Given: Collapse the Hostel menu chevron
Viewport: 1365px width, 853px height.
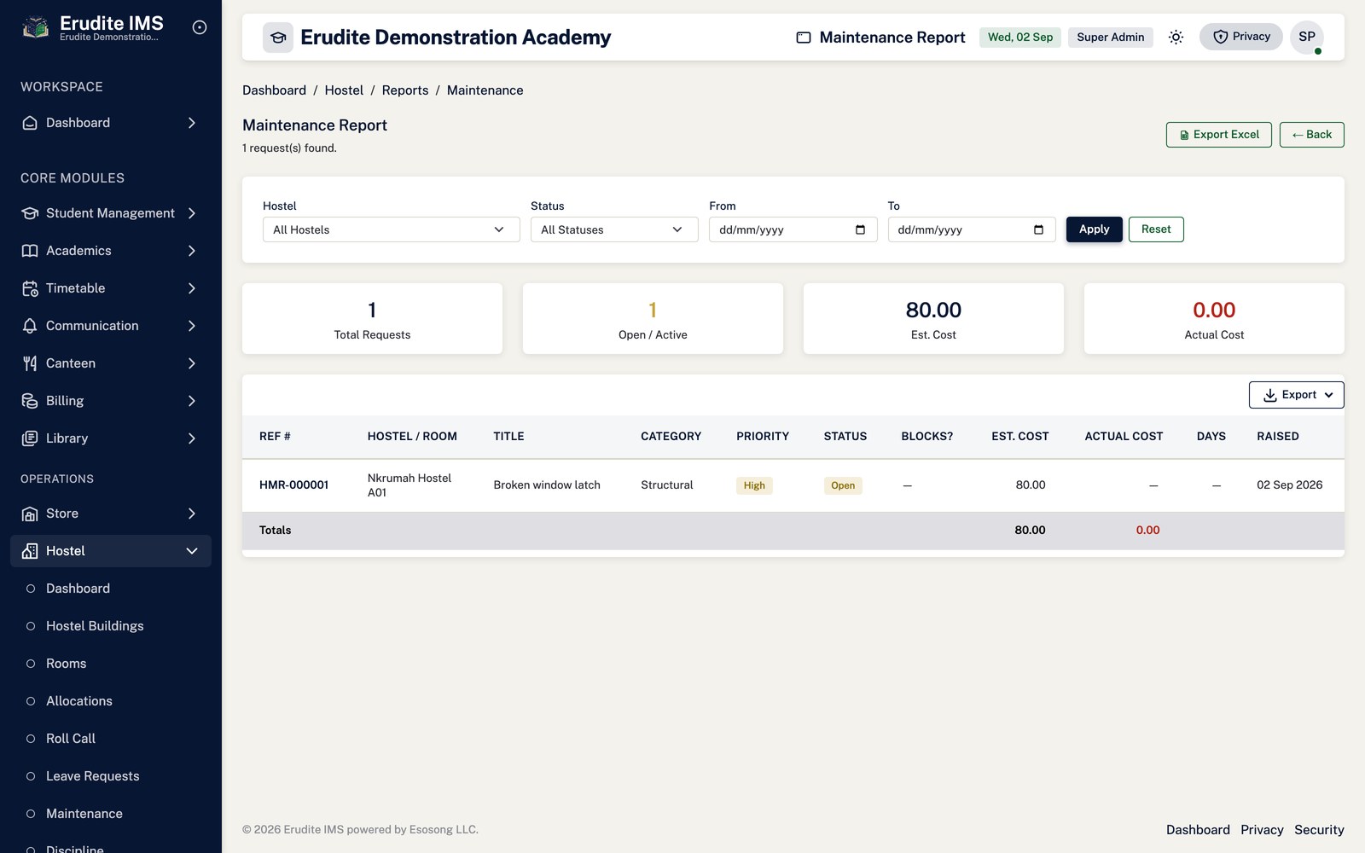Looking at the screenshot, I should [192, 551].
